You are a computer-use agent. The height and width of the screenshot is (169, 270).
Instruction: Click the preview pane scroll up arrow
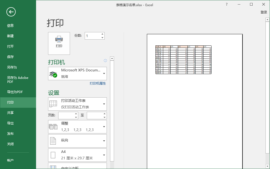(267, 20)
